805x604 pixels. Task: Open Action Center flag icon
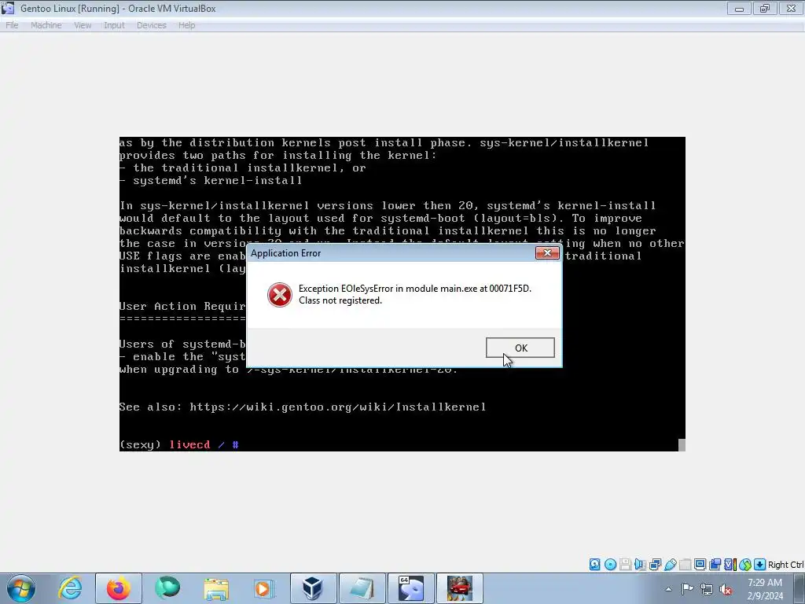687,589
